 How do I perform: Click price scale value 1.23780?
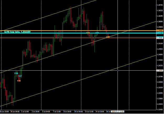(x=160, y=77)
